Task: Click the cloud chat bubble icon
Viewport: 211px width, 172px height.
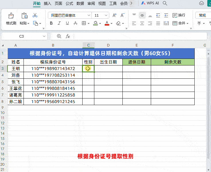Action: coord(201,3)
